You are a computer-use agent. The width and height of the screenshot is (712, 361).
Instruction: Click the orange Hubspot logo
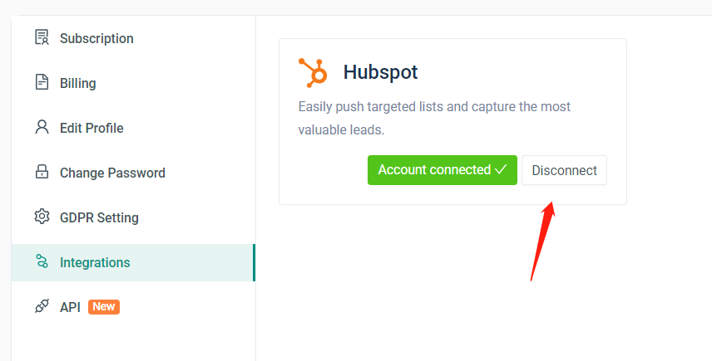pos(314,72)
